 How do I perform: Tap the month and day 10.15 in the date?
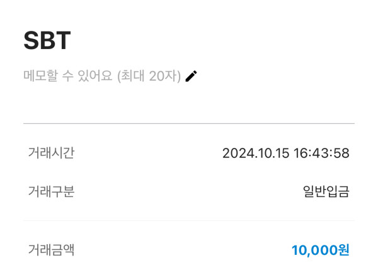[273, 153]
